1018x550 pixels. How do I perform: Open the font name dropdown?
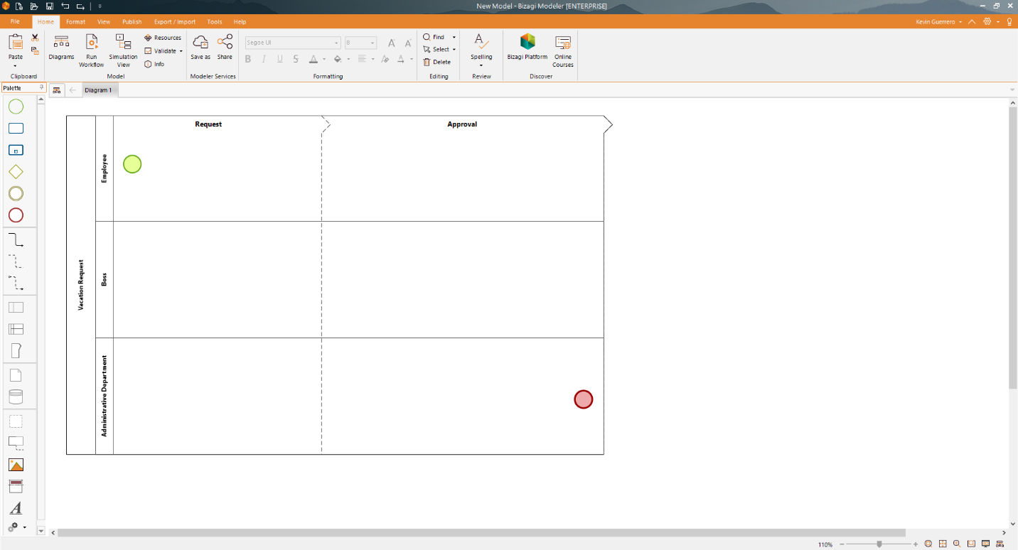(x=336, y=43)
